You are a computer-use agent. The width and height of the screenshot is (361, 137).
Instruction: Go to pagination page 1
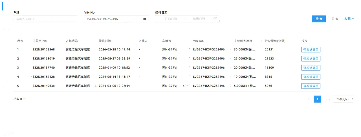317,99
